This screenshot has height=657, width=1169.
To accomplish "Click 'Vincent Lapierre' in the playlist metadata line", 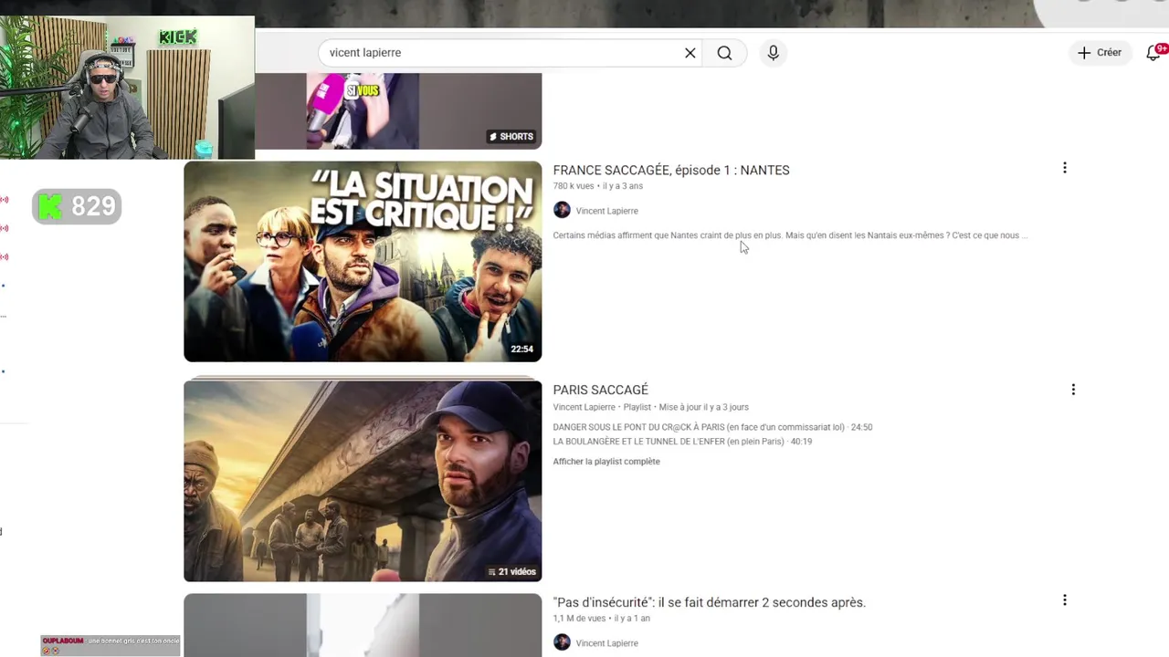I will click(x=584, y=407).
